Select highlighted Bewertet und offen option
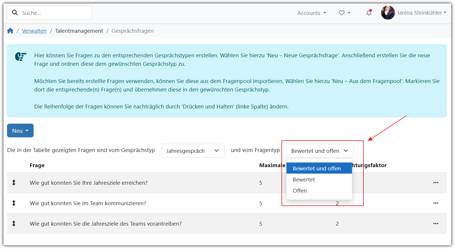455x249 pixels. click(317, 169)
